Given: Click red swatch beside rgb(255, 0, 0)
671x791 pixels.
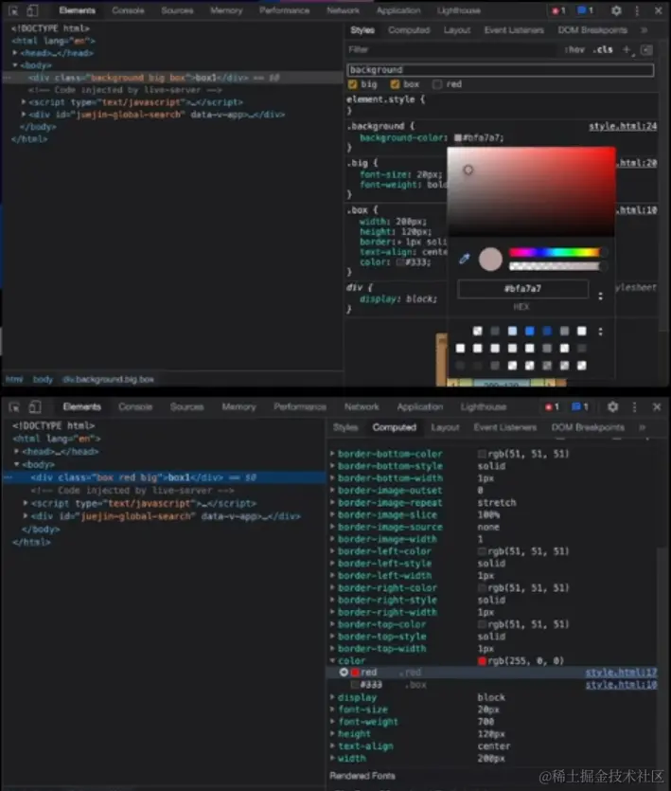Looking at the screenshot, I should pyautogui.click(x=482, y=661).
